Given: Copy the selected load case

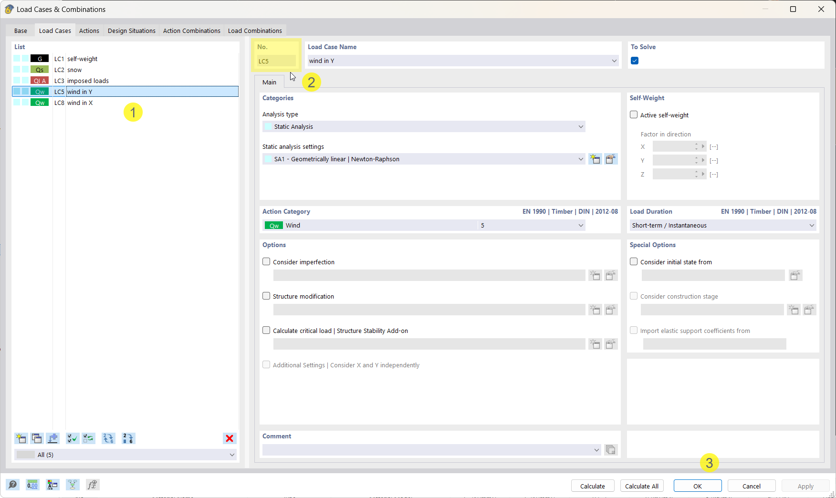Looking at the screenshot, I should click(37, 438).
